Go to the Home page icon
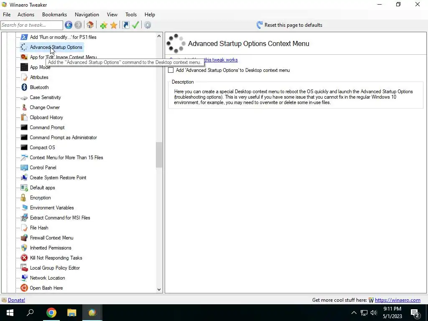The image size is (428, 321). pos(90,25)
